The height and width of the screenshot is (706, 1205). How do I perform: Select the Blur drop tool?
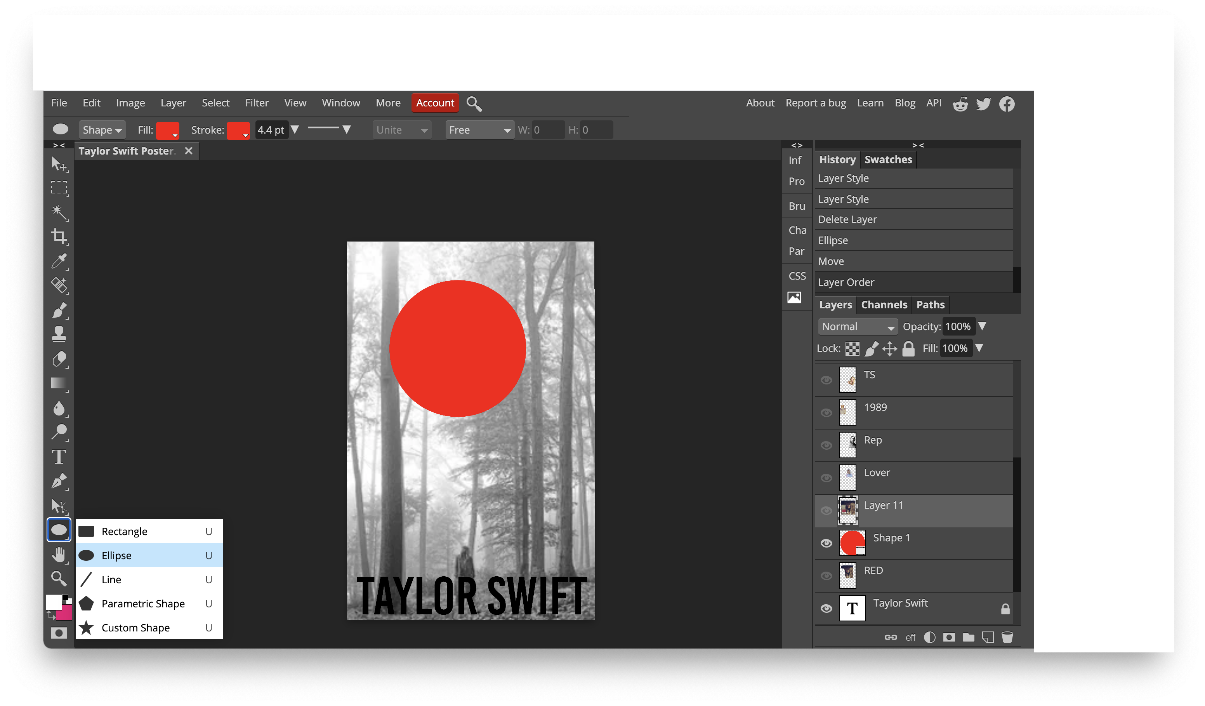pyautogui.click(x=59, y=408)
